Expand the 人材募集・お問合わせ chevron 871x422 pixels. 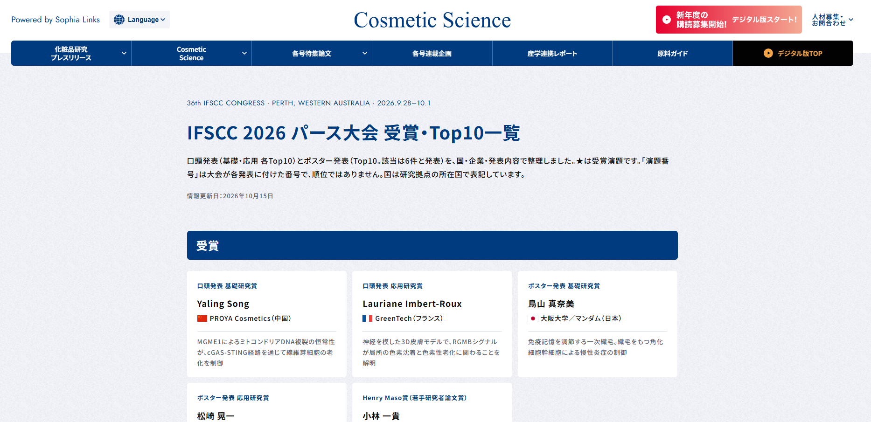(851, 20)
